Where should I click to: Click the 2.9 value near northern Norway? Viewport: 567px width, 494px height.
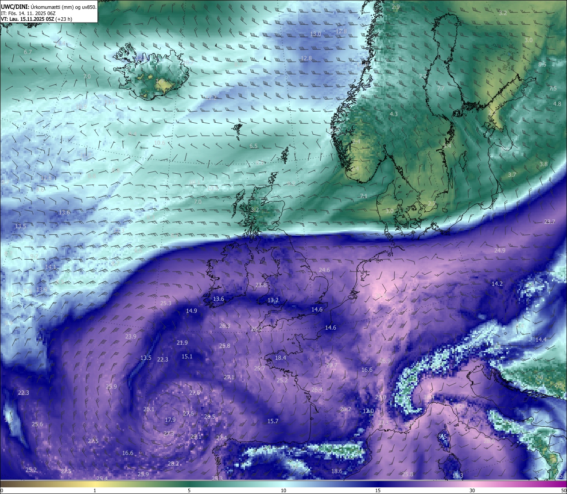click(x=396, y=7)
